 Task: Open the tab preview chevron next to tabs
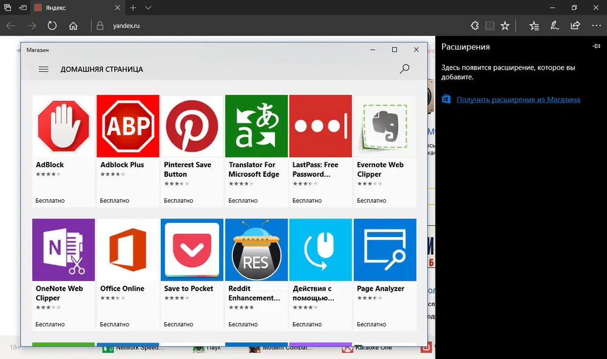(x=148, y=8)
